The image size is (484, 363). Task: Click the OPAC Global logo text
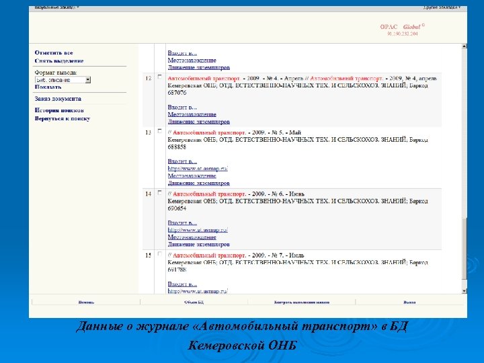(x=401, y=27)
